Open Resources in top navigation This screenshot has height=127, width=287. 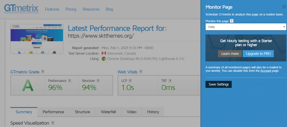point(91,9)
